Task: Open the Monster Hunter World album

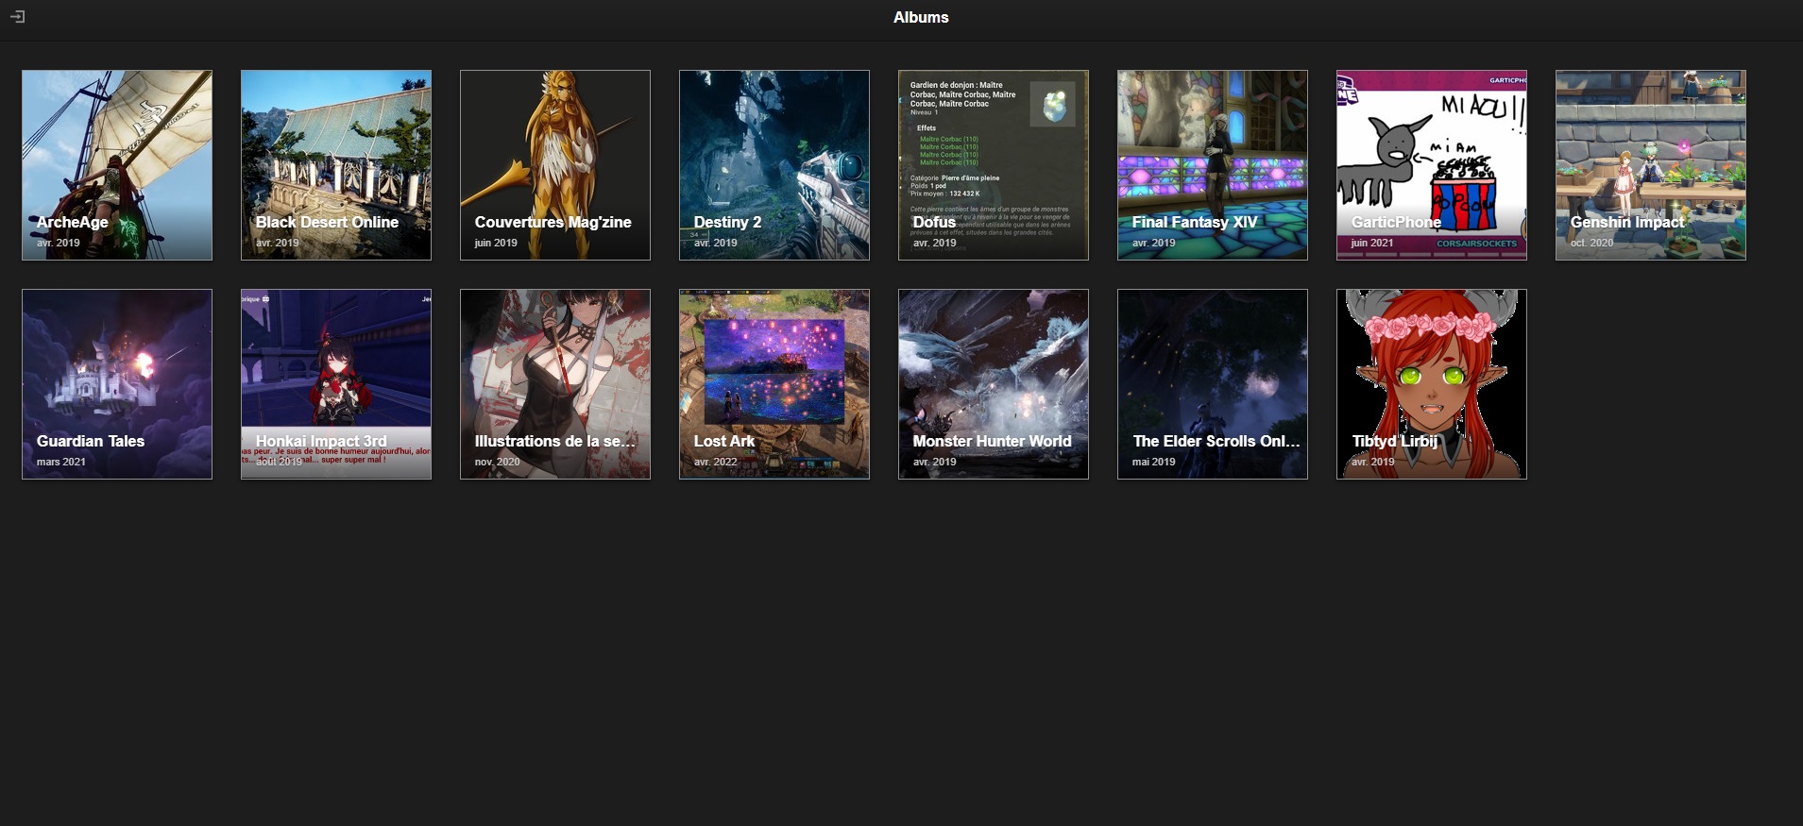Action: [x=994, y=384]
